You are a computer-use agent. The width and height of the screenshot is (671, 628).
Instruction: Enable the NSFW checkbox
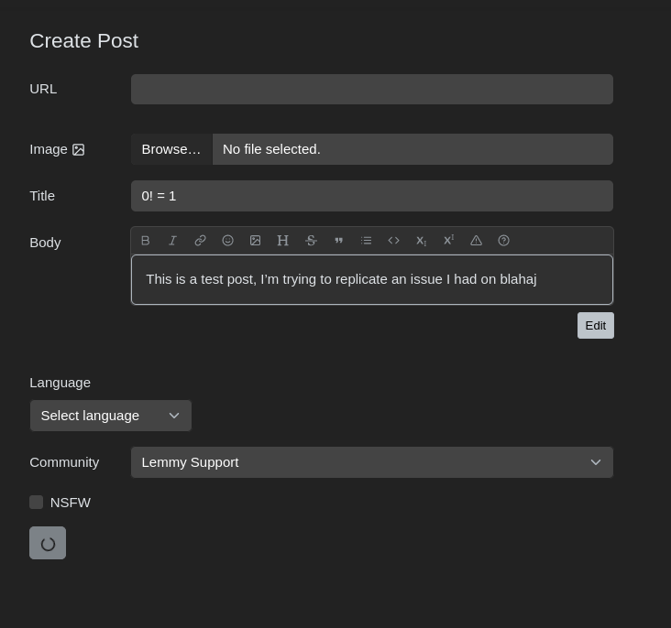(37, 503)
